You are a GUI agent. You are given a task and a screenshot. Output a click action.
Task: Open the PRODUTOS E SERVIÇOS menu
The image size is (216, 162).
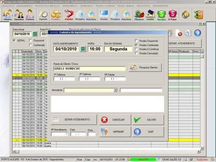(x=48, y=6)
